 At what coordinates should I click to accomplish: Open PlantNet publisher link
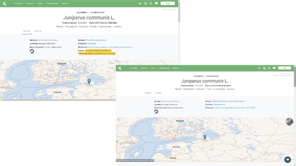pyautogui.click(x=92, y=44)
